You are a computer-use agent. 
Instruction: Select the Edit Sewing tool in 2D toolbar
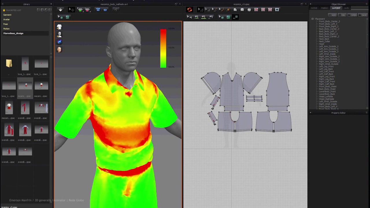(190, 17)
